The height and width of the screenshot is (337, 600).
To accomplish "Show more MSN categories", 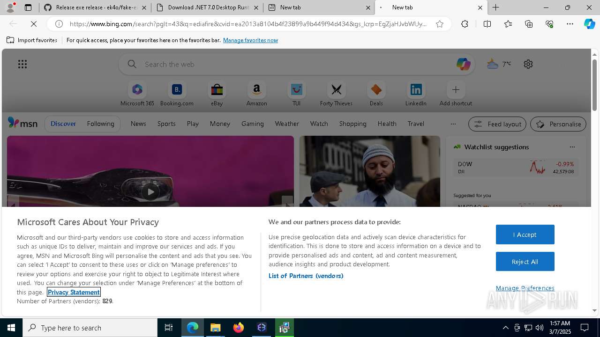I will coord(453,124).
